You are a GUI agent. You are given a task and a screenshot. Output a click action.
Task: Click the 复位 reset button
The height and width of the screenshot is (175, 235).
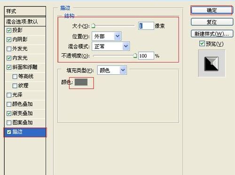(x=212, y=22)
